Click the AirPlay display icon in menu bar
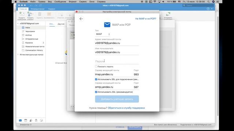This screenshot has height=131, width=234. (159, 1)
